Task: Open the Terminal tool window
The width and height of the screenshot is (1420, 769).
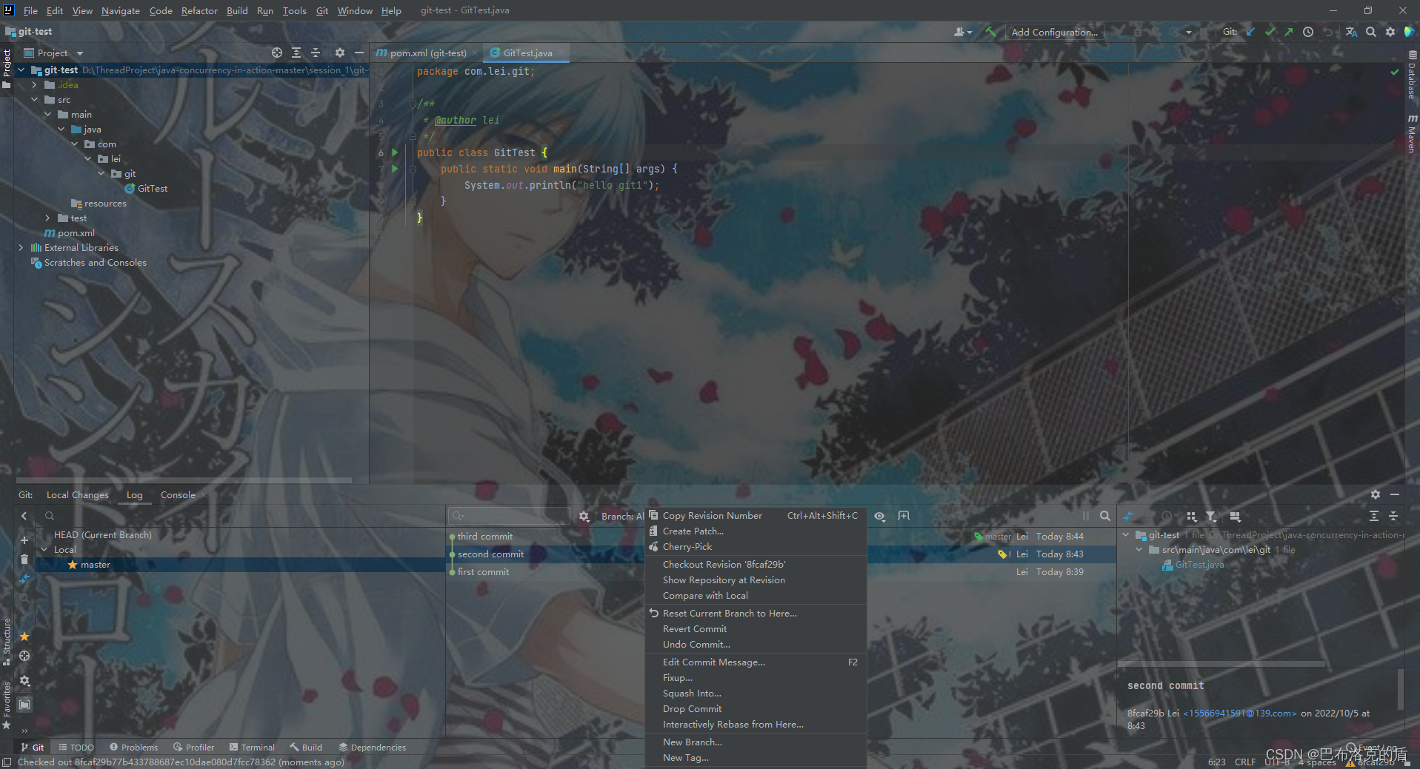Action: tap(252, 748)
